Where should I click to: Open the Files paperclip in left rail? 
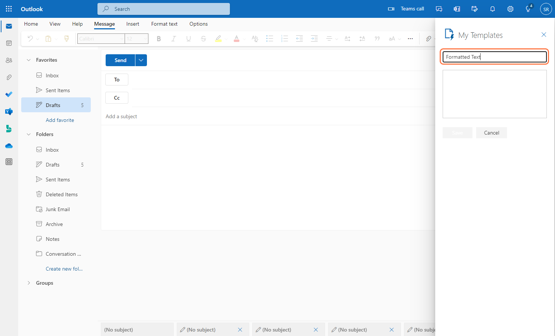pyautogui.click(x=9, y=77)
